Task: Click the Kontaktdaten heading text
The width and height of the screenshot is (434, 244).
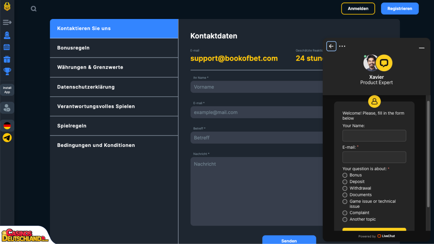Action: pos(214,36)
